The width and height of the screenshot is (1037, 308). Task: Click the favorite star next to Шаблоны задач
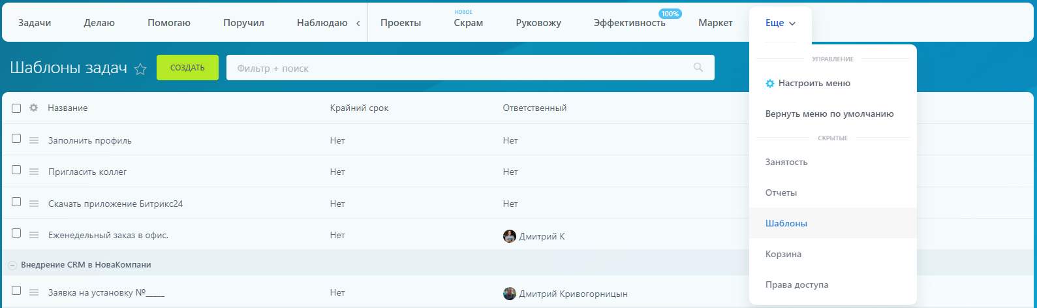(140, 69)
